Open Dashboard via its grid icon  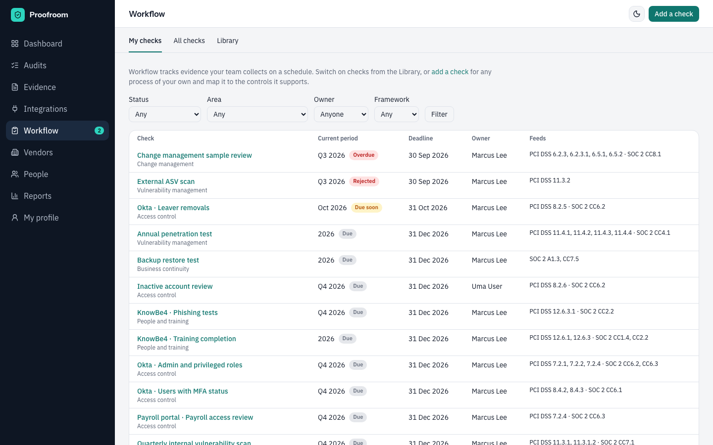coord(15,44)
